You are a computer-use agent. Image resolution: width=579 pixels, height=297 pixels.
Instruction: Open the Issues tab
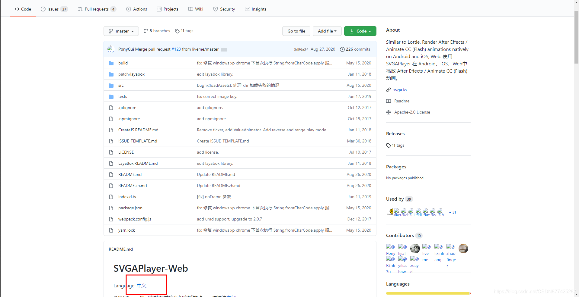(x=54, y=9)
